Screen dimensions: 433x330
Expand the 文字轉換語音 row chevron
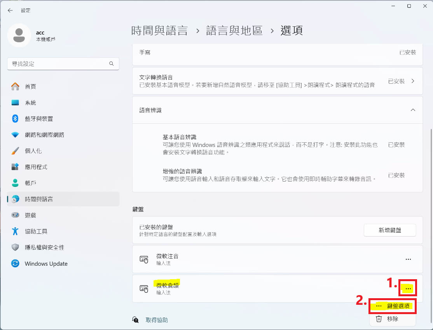coord(413,81)
